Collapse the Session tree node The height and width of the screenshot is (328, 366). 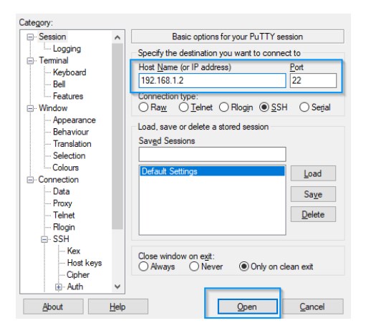(30, 37)
